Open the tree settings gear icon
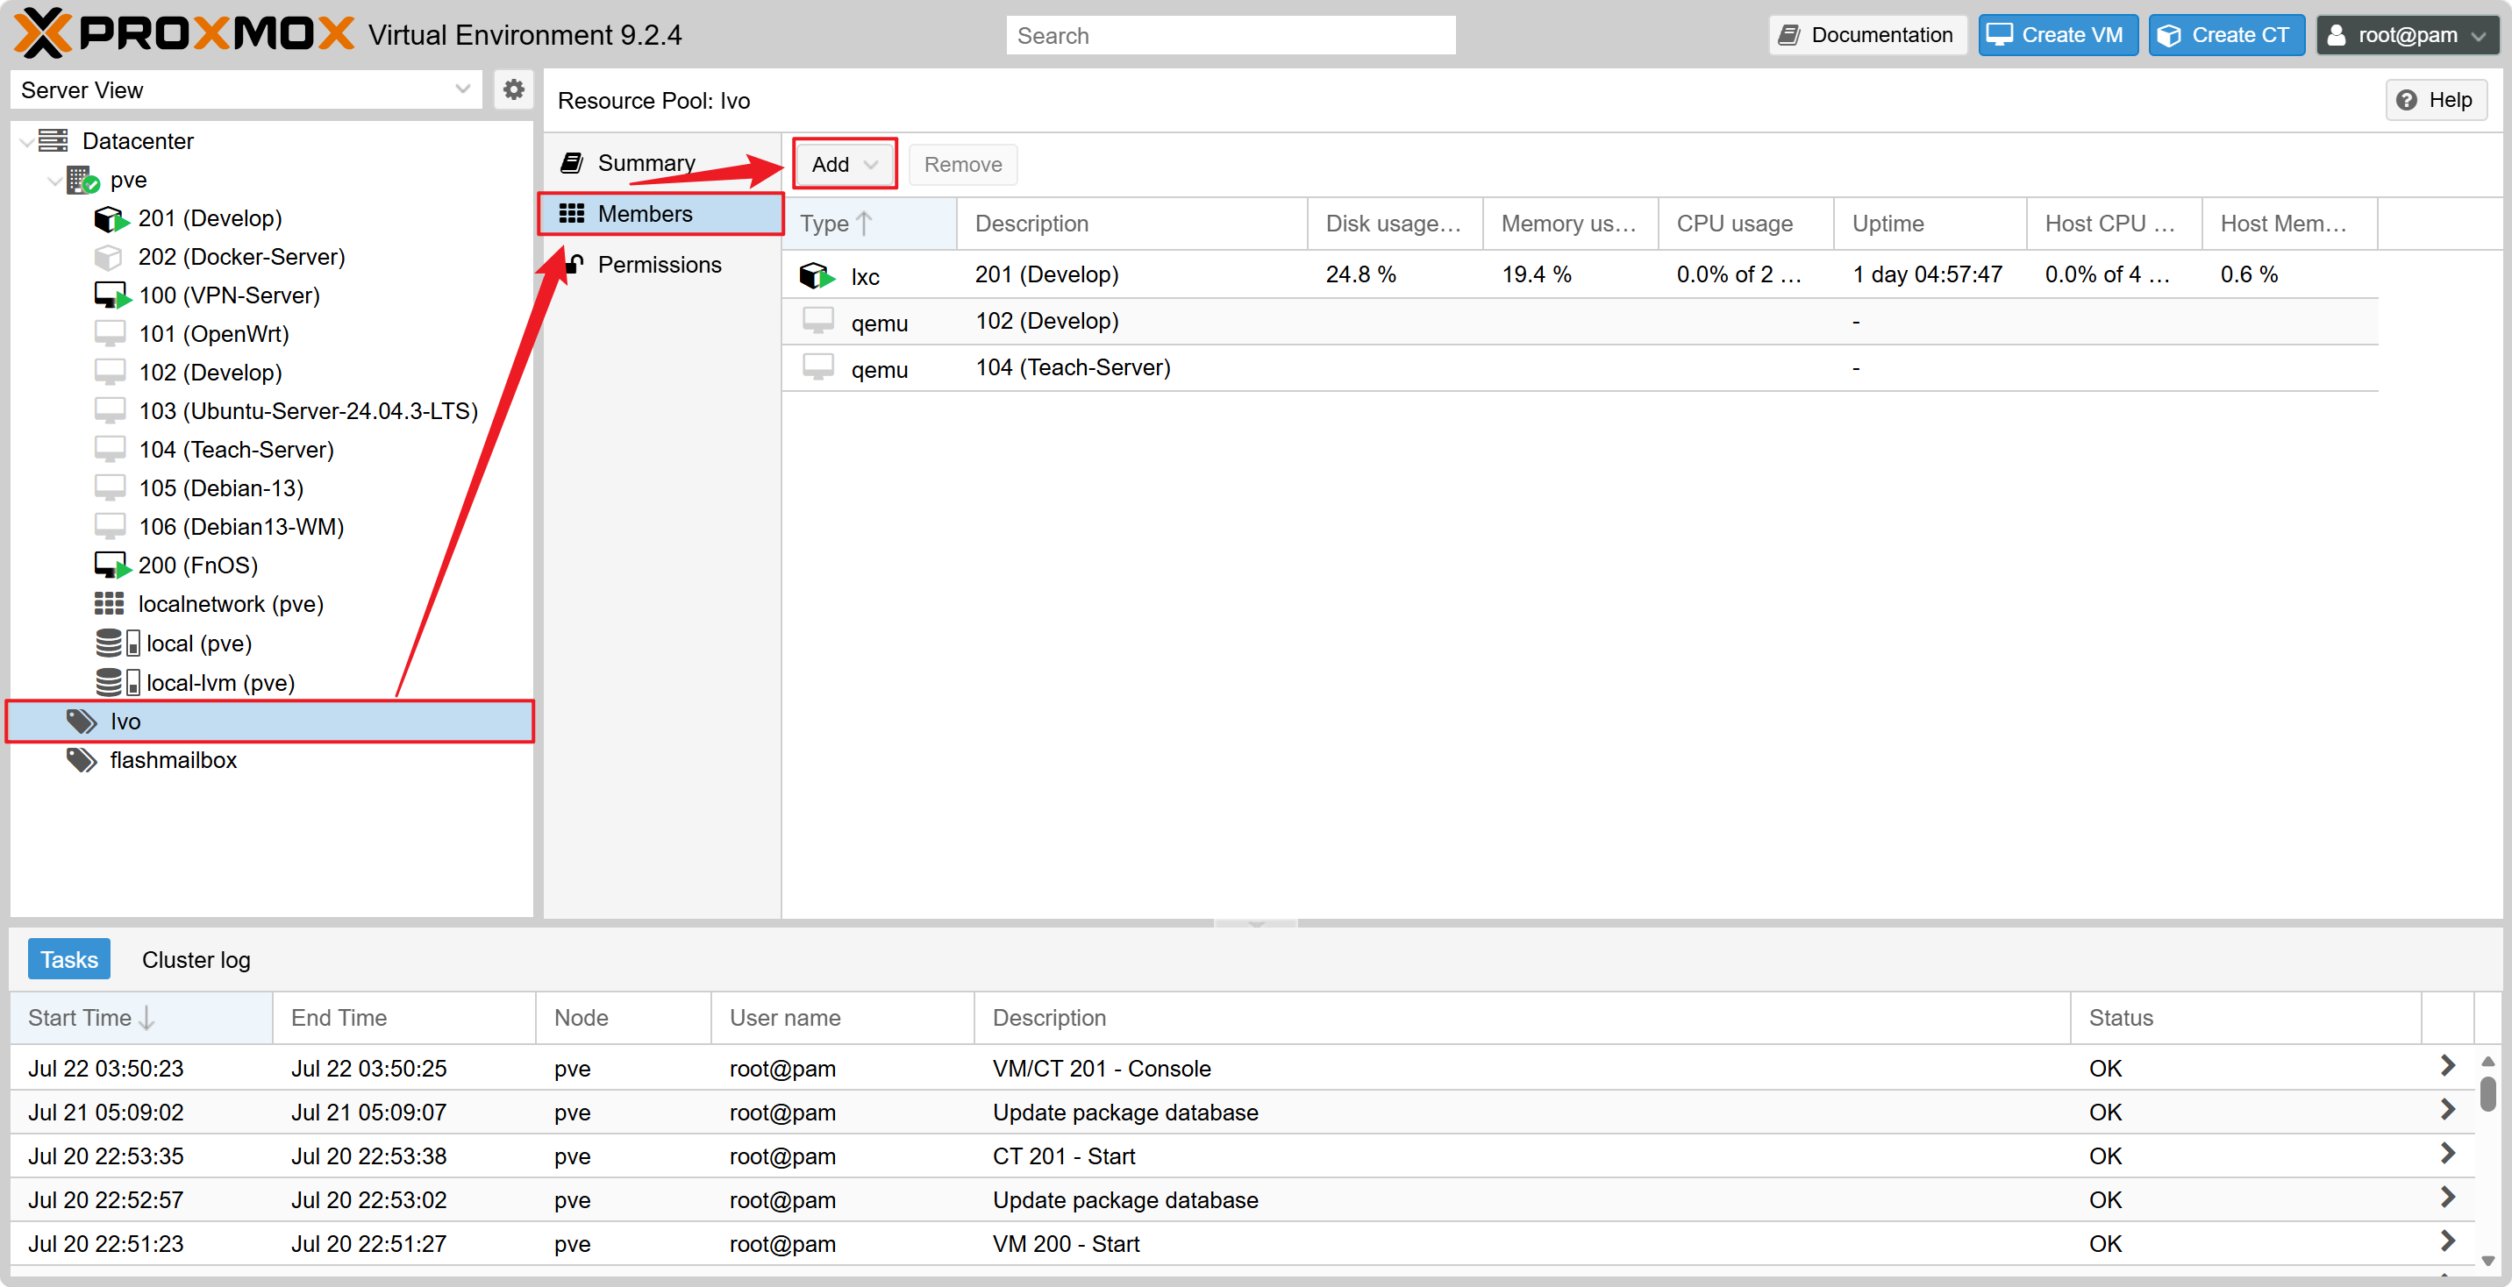2512x1287 pixels. click(x=513, y=89)
